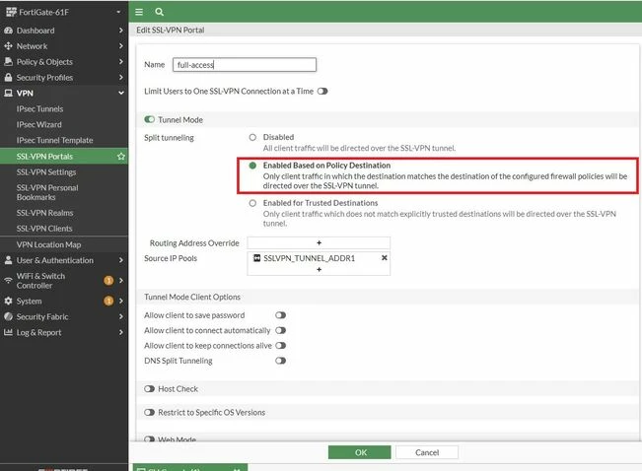The image size is (642, 471).
Task: Click into the Name input field
Action: tap(245, 65)
